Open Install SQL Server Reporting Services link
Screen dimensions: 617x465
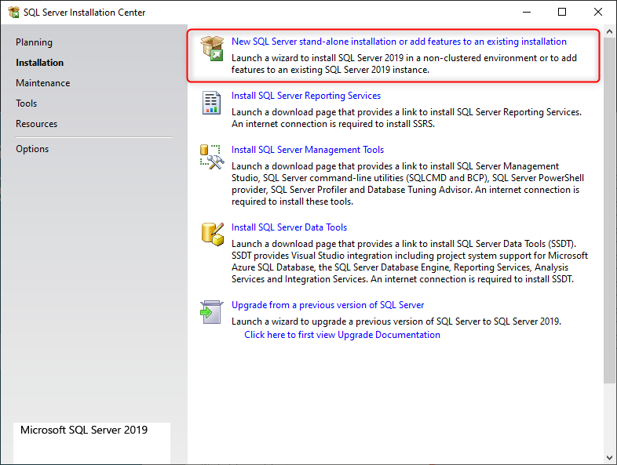(x=306, y=96)
